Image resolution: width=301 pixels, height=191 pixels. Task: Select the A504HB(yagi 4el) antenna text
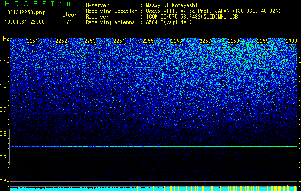(x=169, y=22)
